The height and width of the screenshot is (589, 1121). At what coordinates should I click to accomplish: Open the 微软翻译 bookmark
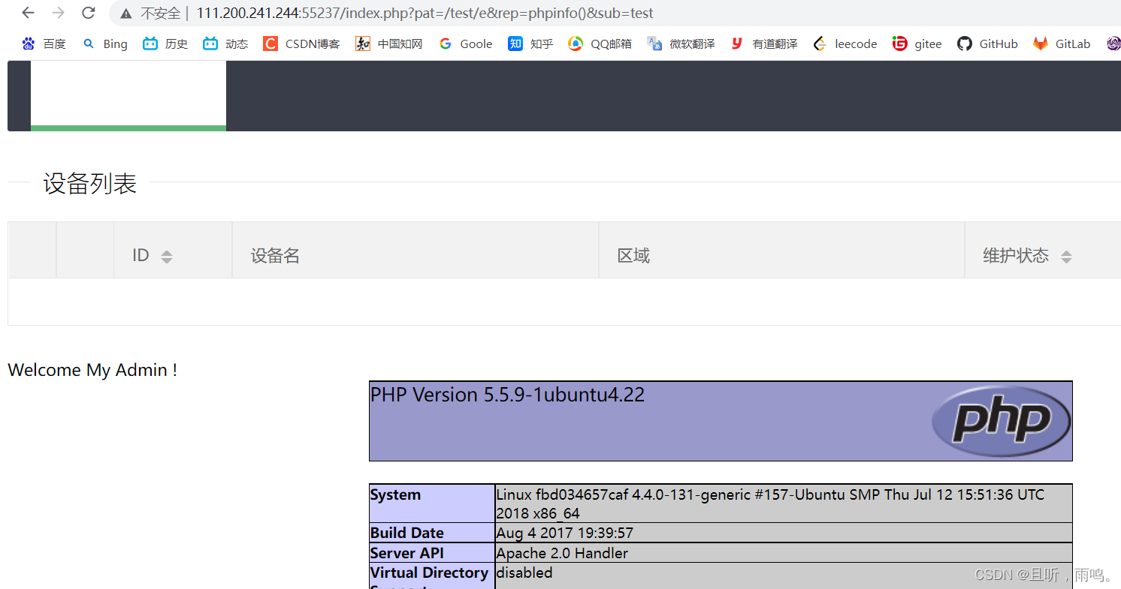pyautogui.click(x=681, y=44)
